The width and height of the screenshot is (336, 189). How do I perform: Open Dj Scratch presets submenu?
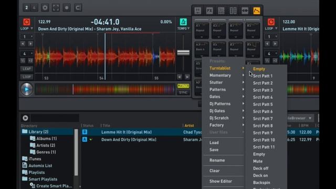224,118
